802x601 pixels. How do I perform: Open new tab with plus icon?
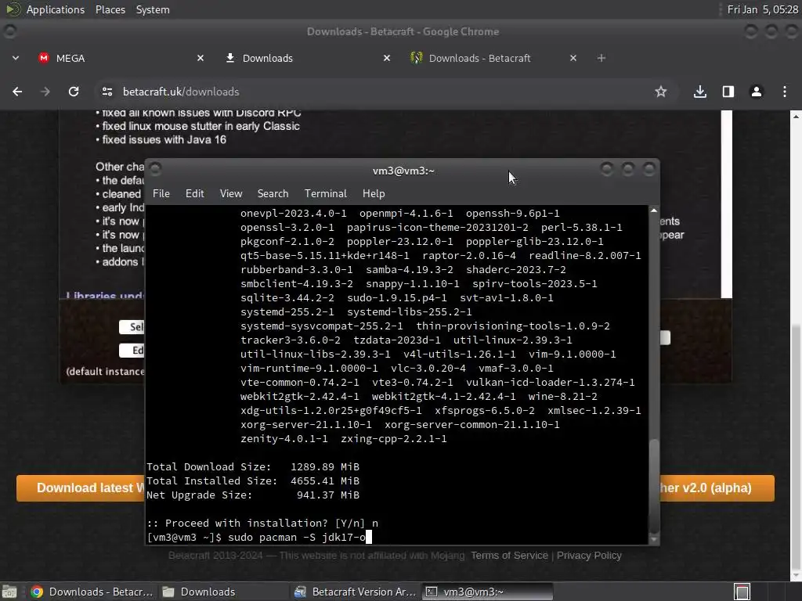(x=601, y=58)
